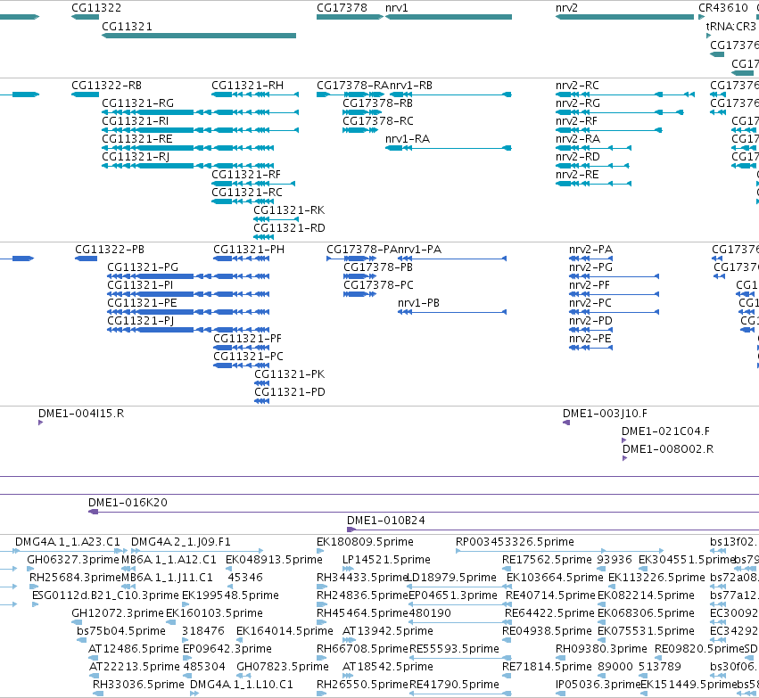Viewport: 759px width, 698px height.
Task: Select the CG11321 gene bar
Action: pos(199,36)
